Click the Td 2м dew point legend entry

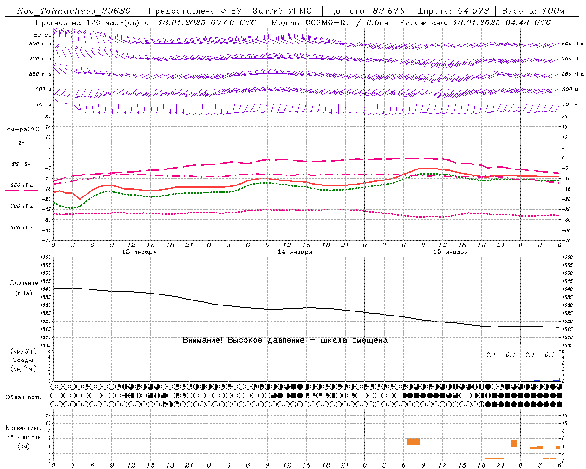[22, 164]
